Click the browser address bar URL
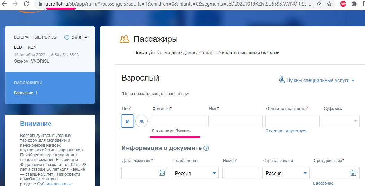This screenshot has height=186, width=365. pos(178,4)
